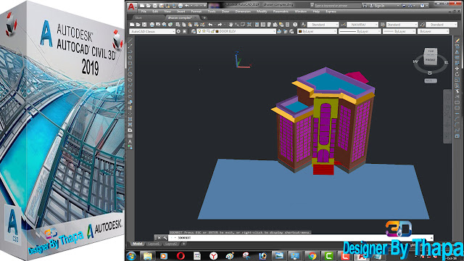Switch to the Layout1 tab
Viewport: 464px width, 261px height.
[x=154, y=244]
